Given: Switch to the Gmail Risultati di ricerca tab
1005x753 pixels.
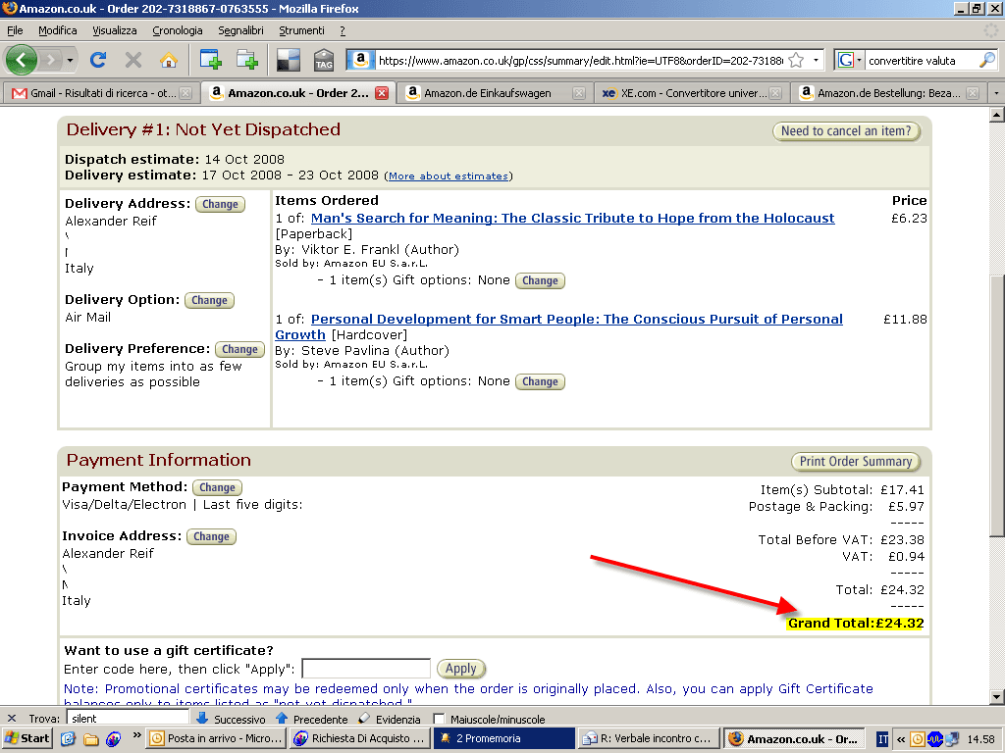Looking at the screenshot, I should (100, 93).
